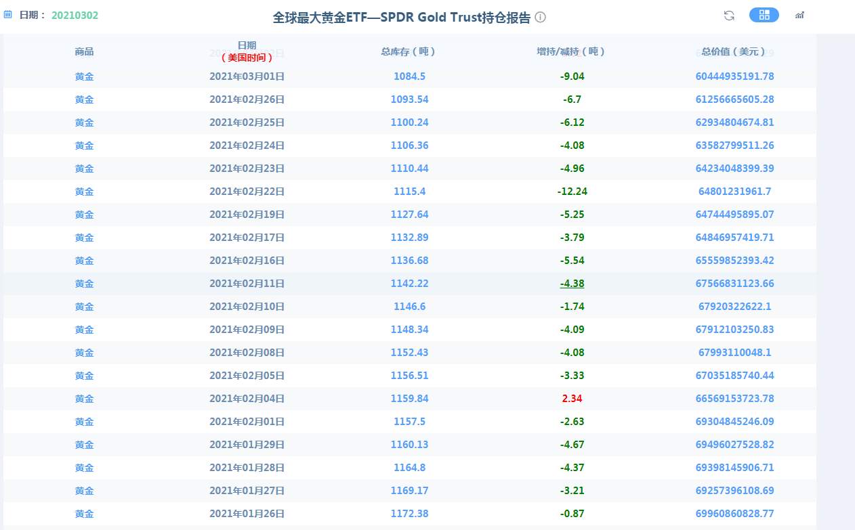The height and width of the screenshot is (530, 855).
Task: Click change value -9.04
Action: (x=572, y=76)
